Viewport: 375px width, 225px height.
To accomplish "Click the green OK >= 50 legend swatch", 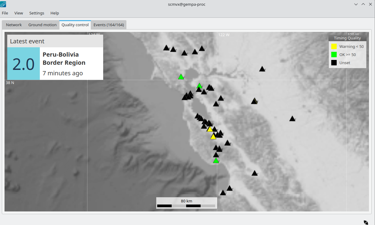I will tap(334, 55).
